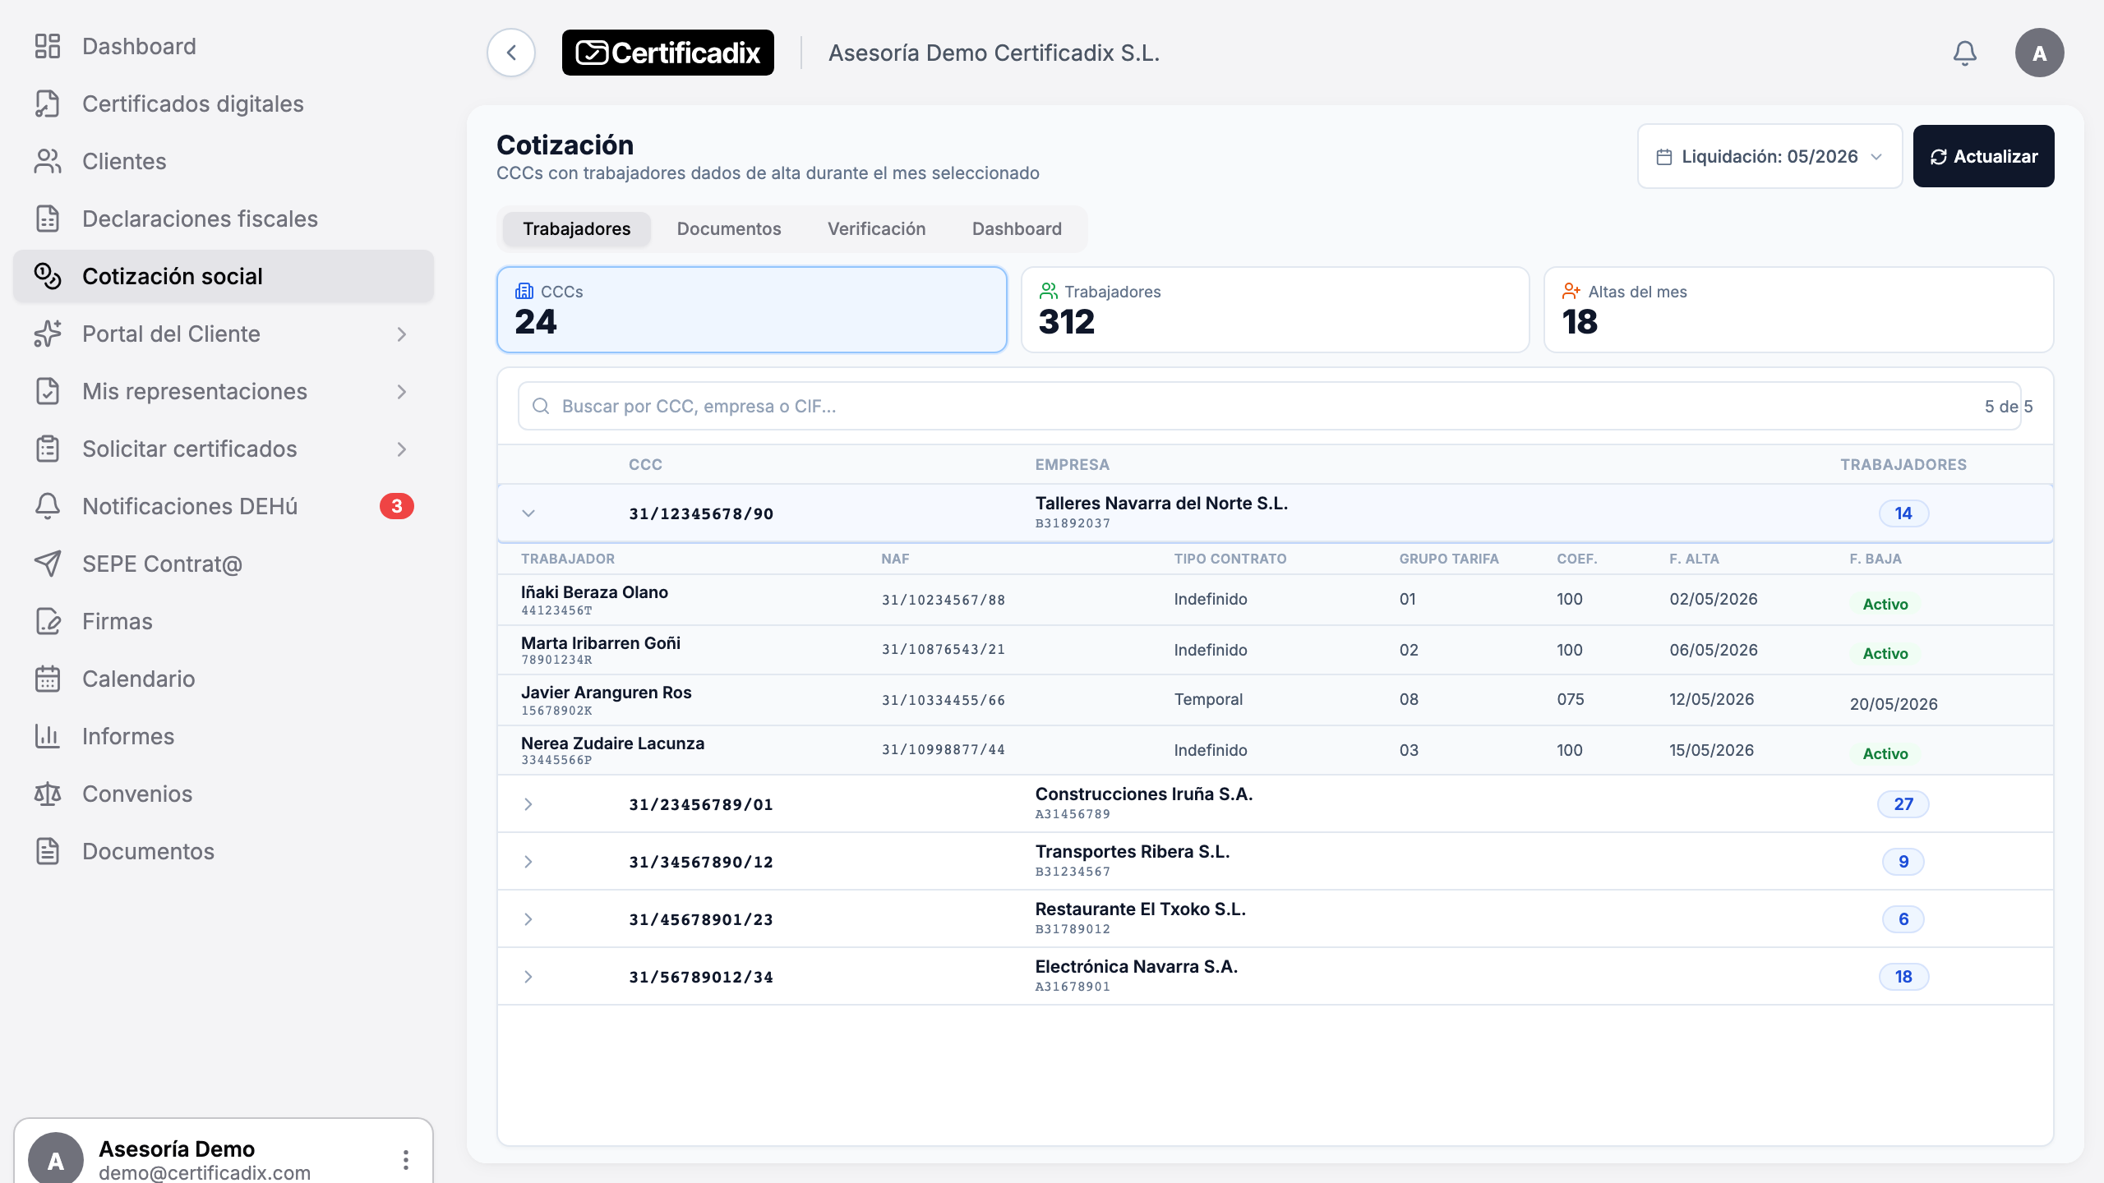Expand the Electrónica Navarra S.A. row
The height and width of the screenshot is (1183, 2104).
click(x=528, y=977)
